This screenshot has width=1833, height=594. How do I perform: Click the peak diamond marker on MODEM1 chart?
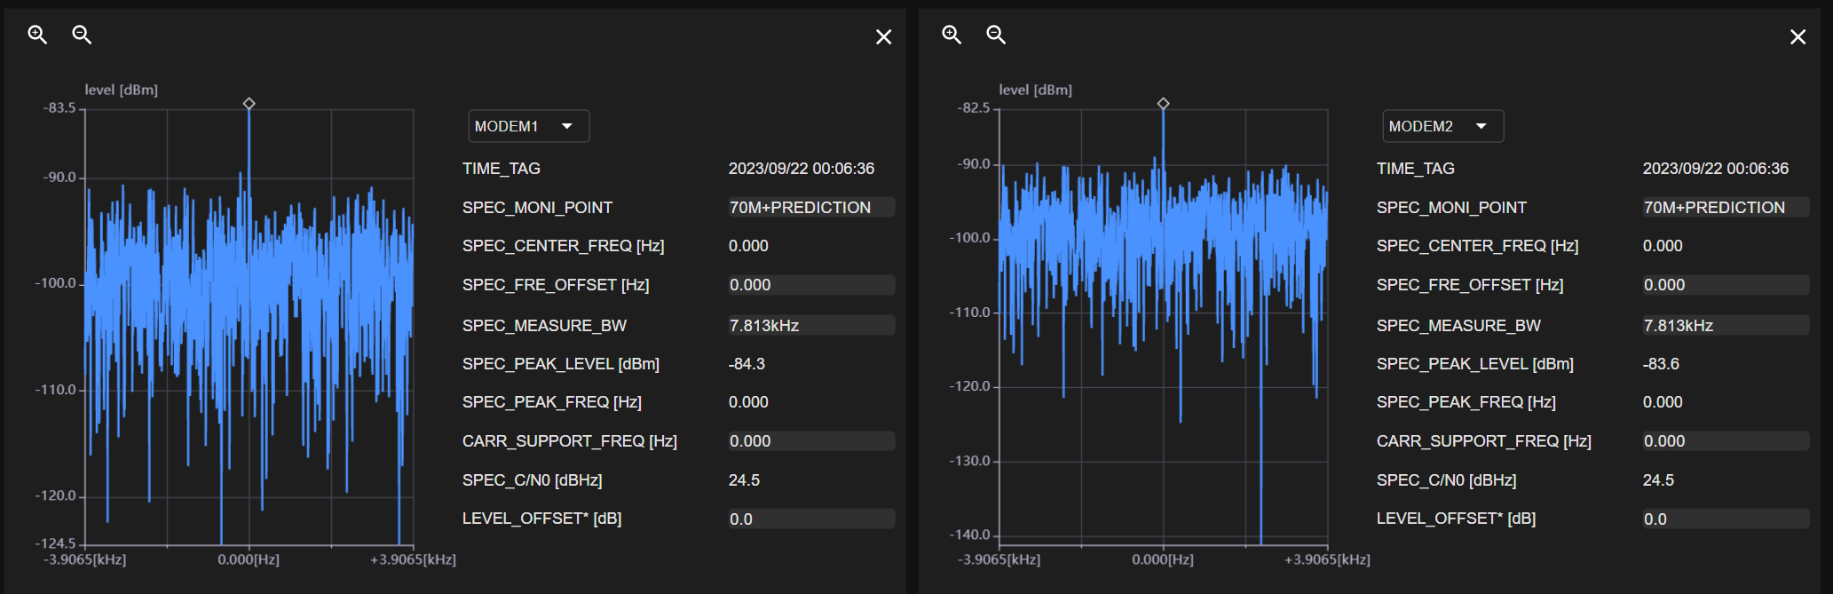click(249, 104)
